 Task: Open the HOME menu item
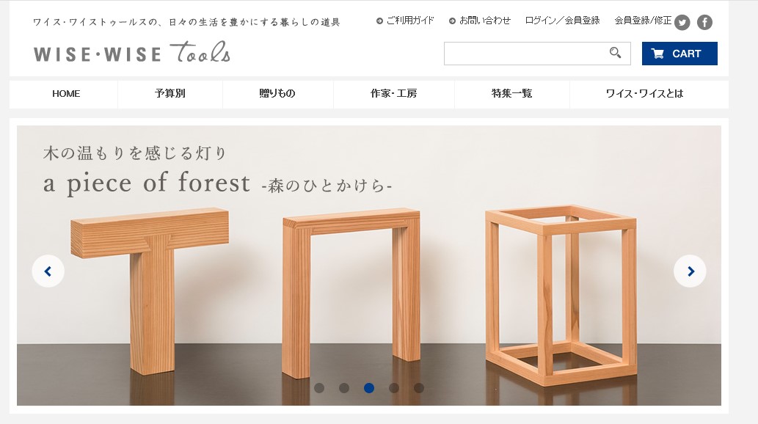(x=66, y=94)
